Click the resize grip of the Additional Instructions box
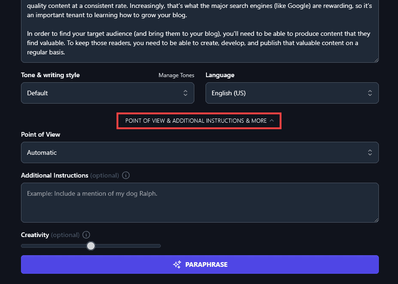This screenshot has width=398, height=284. [376, 220]
